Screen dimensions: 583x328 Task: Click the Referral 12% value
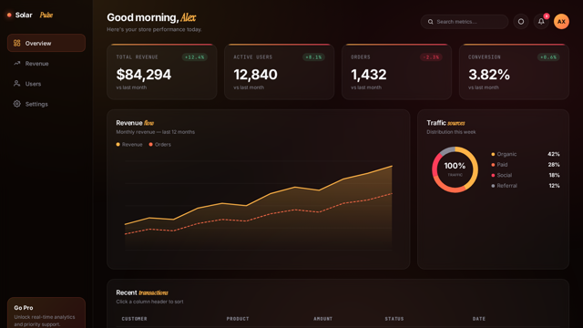(554, 186)
